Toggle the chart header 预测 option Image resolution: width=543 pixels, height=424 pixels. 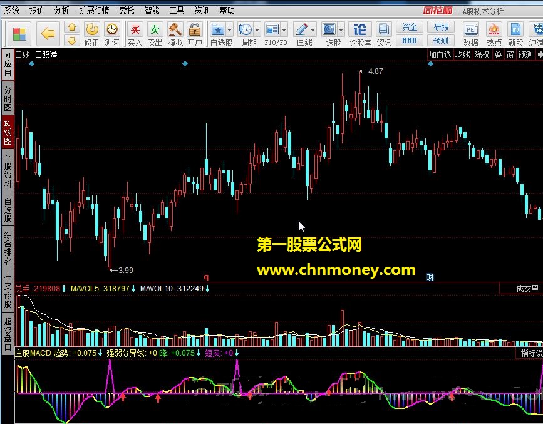(525, 54)
